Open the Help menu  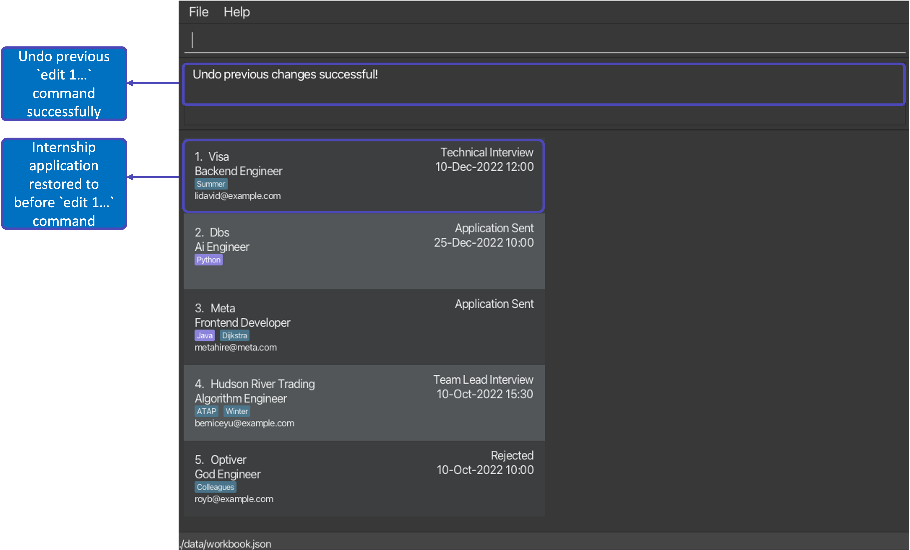[x=237, y=12]
